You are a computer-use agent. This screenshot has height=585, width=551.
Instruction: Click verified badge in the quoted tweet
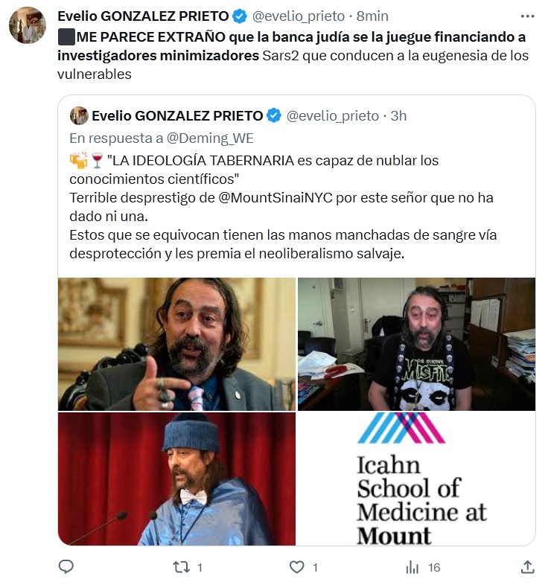273,115
